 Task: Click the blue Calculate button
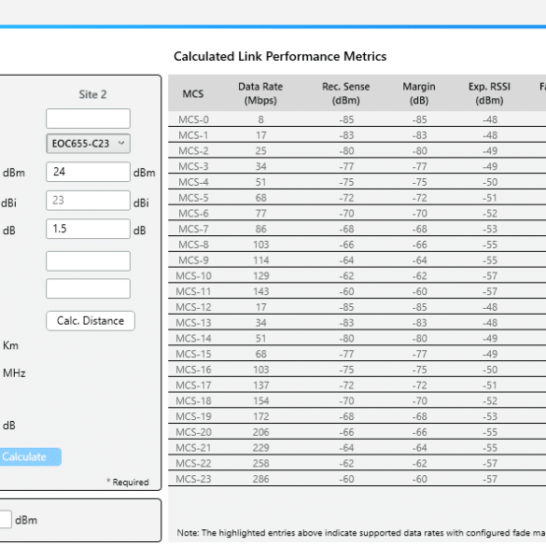pos(30,456)
